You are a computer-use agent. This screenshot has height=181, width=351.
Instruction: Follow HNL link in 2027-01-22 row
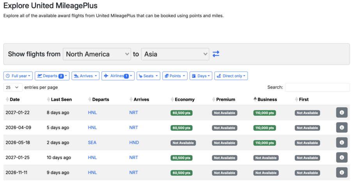click(92, 112)
